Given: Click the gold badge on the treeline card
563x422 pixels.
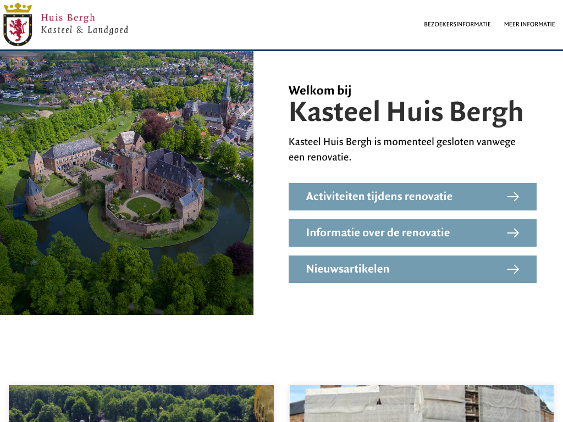Looking at the screenshot, I should [266, 398].
